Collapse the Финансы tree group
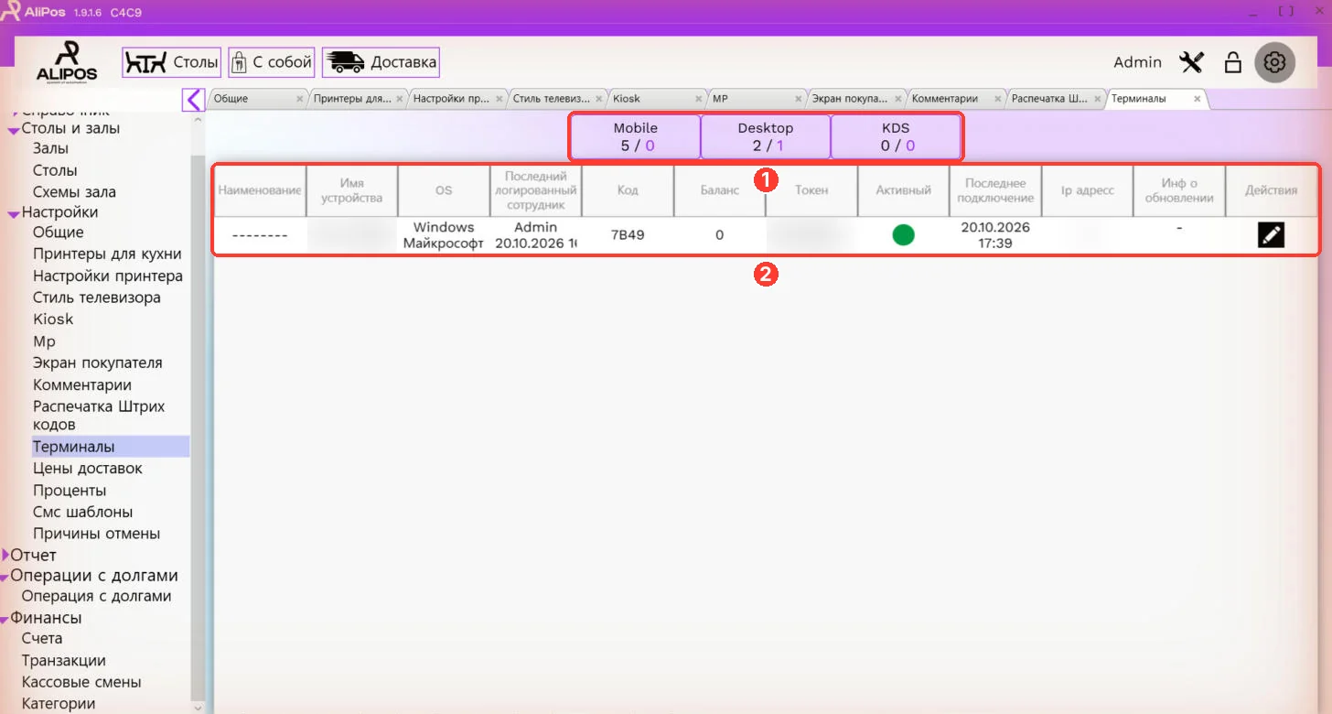Image resolution: width=1332 pixels, height=714 pixels. (x=5, y=619)
